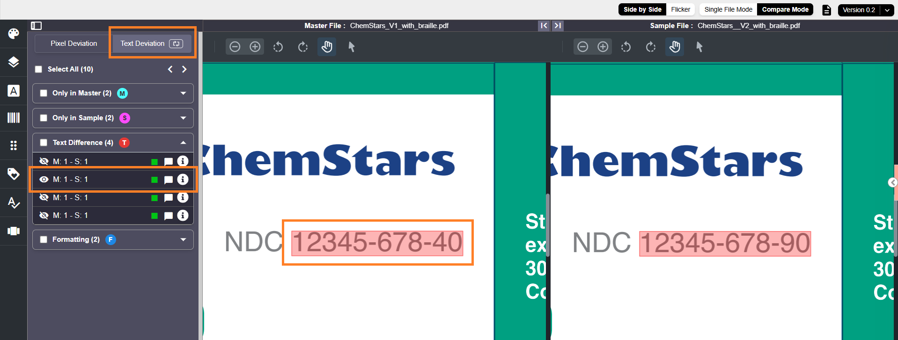Click the tag sidebar icon
The width and height of the screenshot is (898, 340).
click(x=14, y=174)
